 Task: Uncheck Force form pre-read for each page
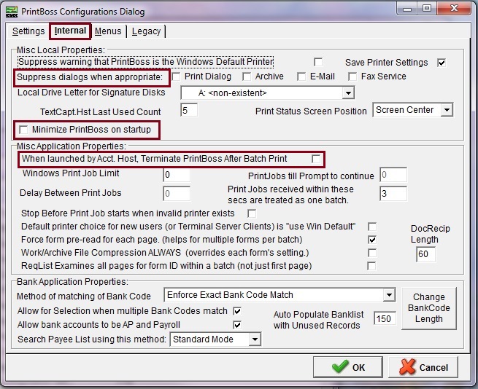tap(372, 240)
